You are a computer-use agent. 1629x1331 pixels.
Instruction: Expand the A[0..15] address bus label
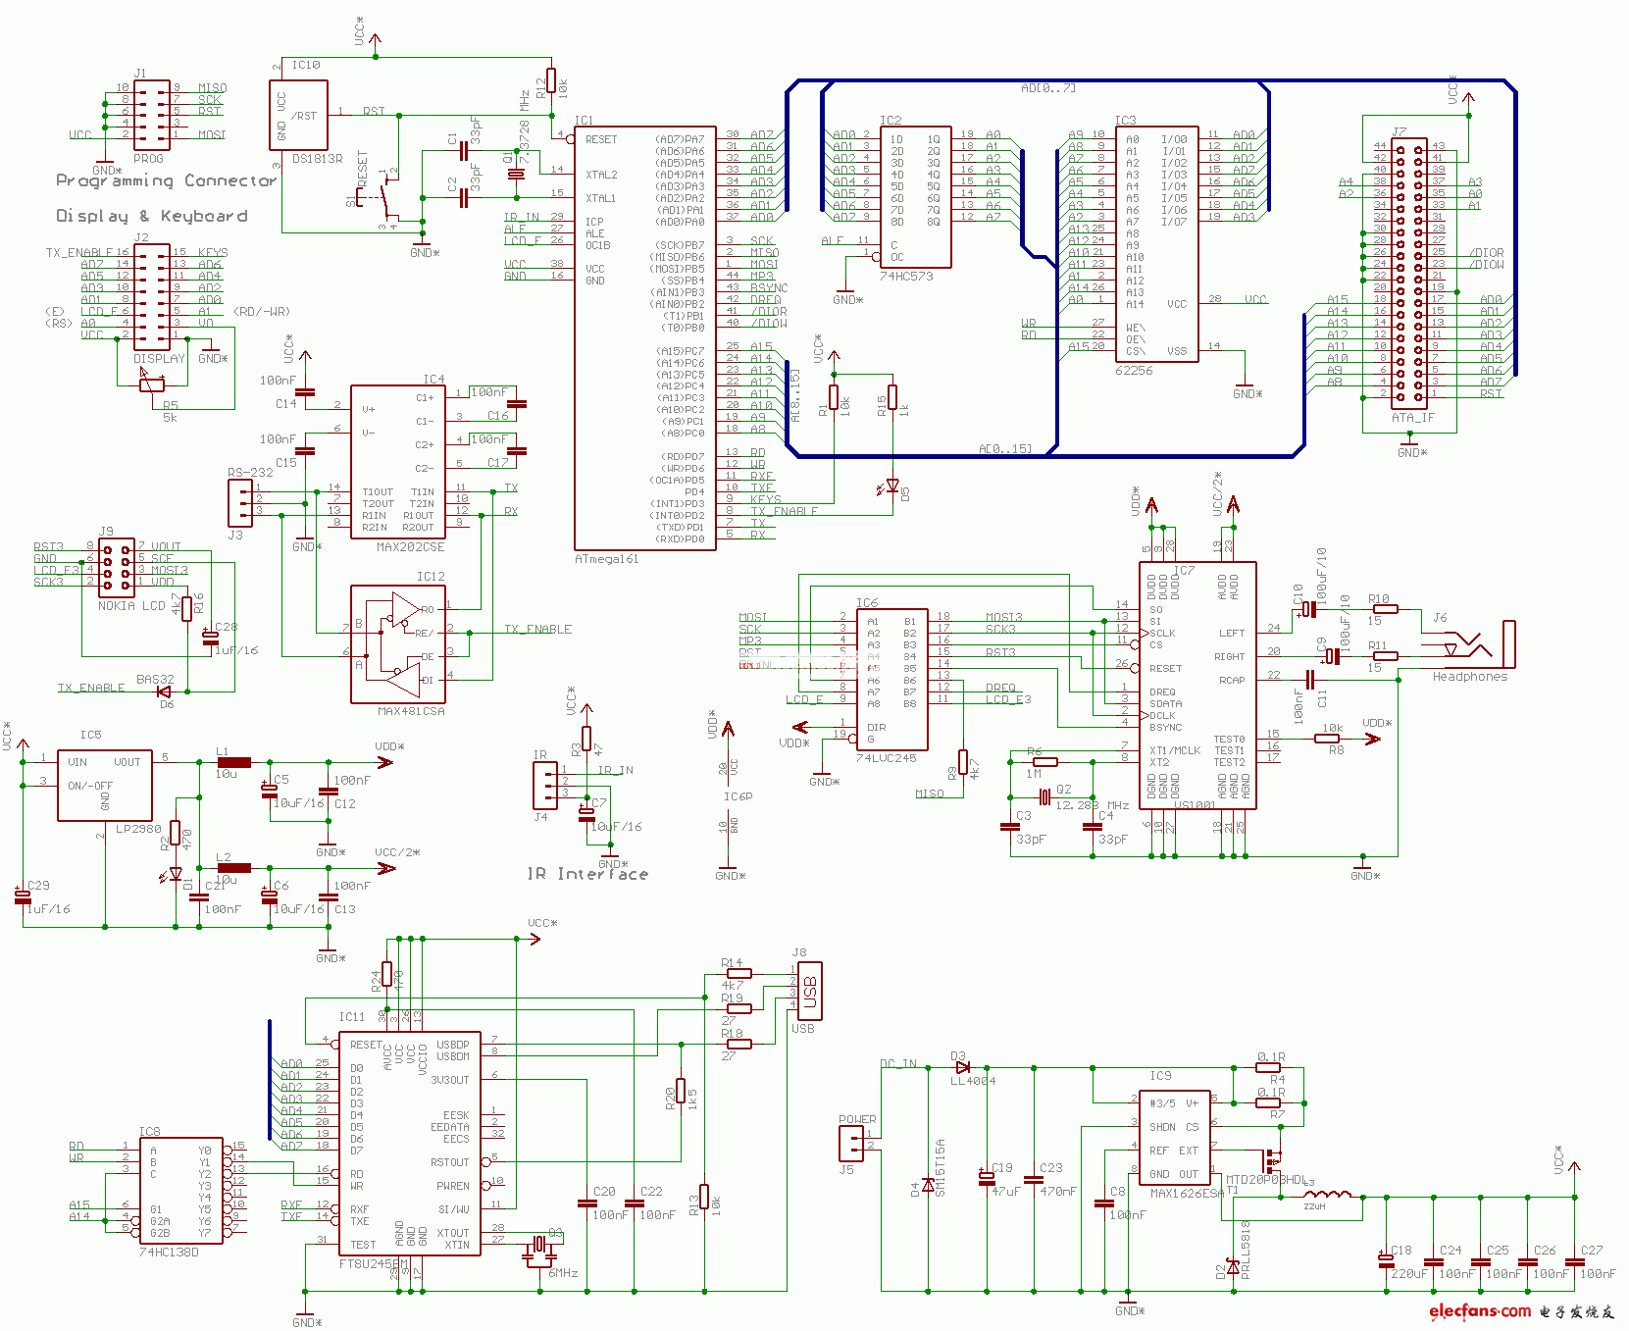coord(1004,446)
